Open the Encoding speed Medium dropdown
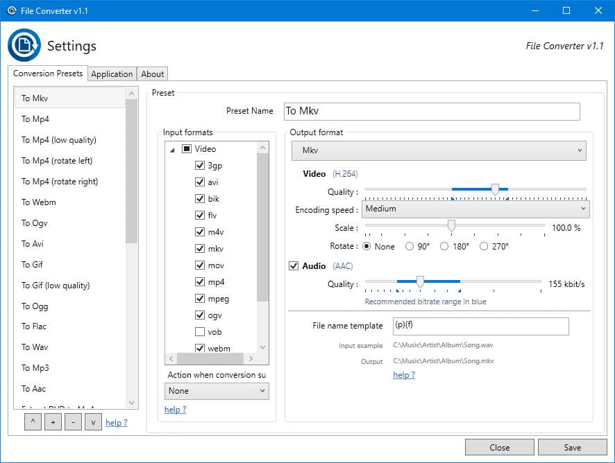The image size is (615, 463). coord(475,209)
